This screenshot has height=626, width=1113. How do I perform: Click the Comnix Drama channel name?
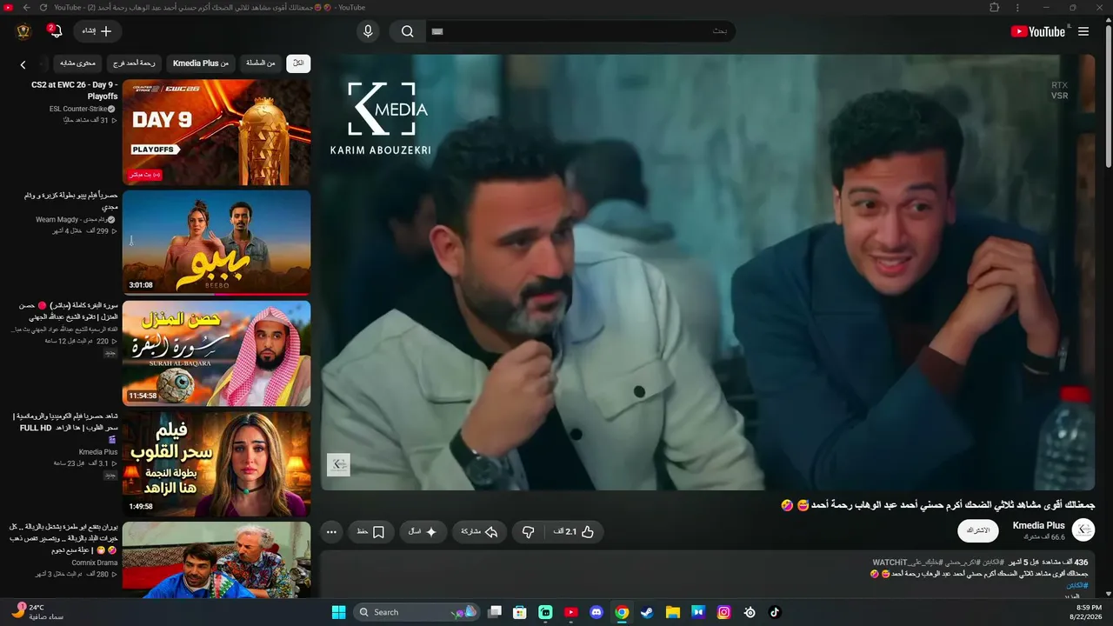point(94,563)
